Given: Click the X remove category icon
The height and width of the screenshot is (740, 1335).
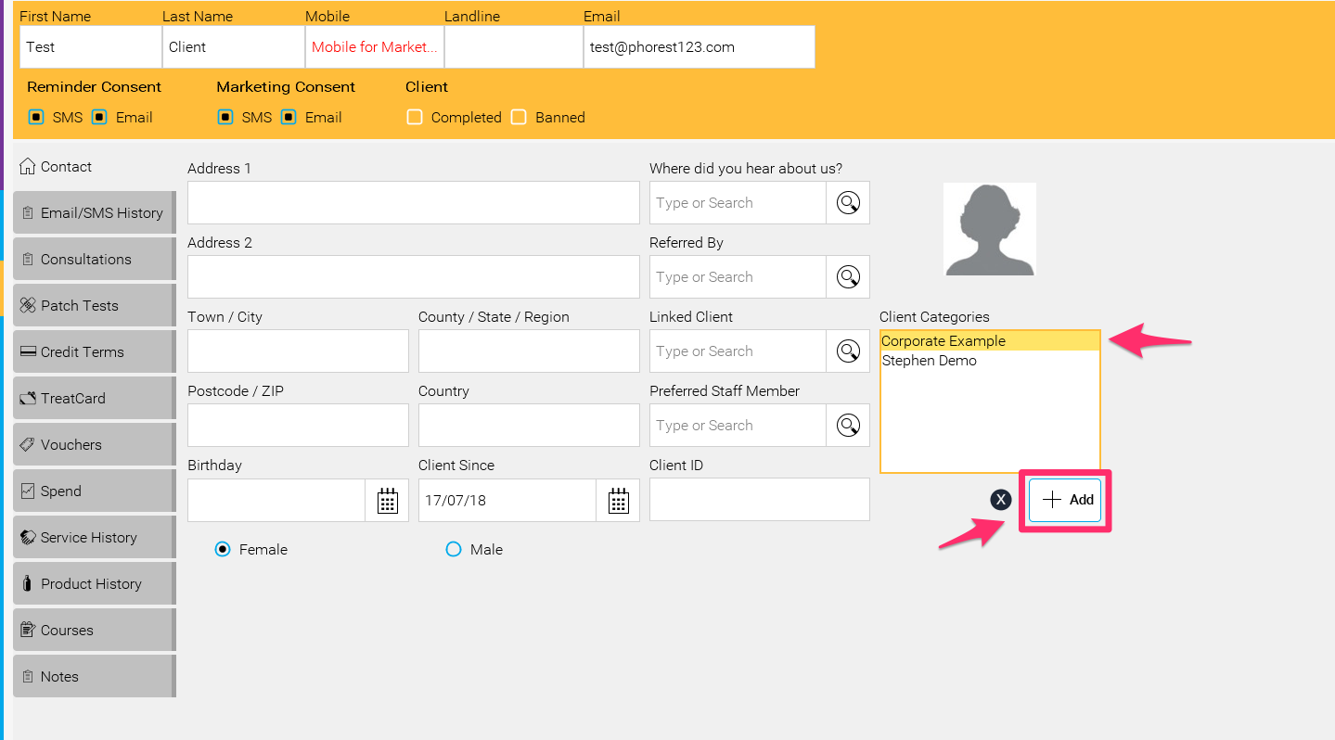Looking at the screenshot, I should coord(1000,500).
